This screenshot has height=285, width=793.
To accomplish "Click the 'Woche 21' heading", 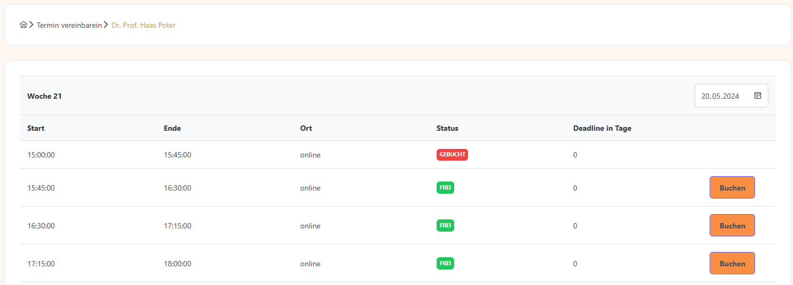I will 44,96.
